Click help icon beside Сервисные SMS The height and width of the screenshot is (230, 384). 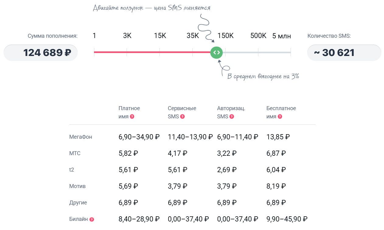182,117
